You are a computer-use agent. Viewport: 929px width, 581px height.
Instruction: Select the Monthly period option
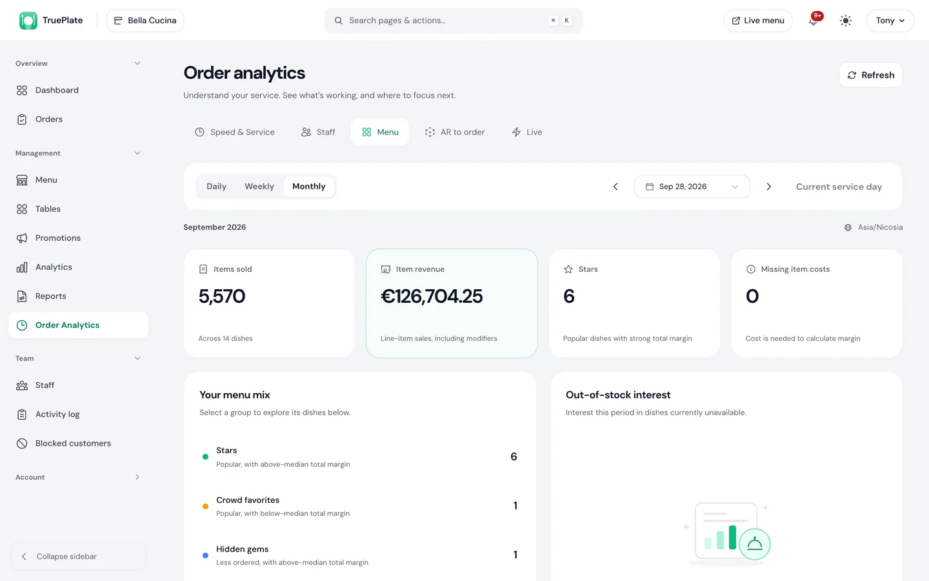coord(309,187)
